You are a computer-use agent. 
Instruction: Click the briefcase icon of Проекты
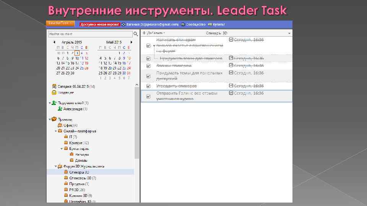[x=54, y=119]
